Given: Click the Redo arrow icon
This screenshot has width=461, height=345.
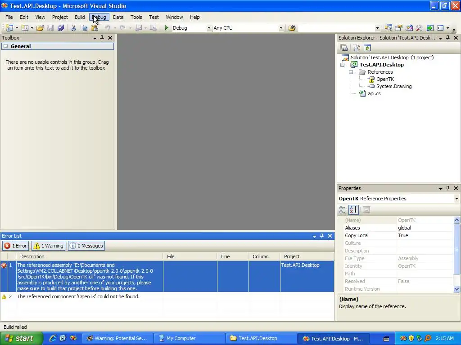Looking at the screenshot, I should point(123,28).
